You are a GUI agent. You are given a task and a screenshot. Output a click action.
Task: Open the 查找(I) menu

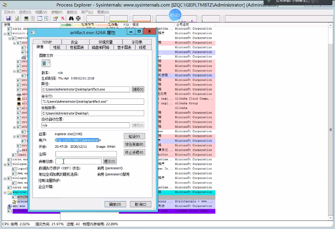[x=72, y=12]
